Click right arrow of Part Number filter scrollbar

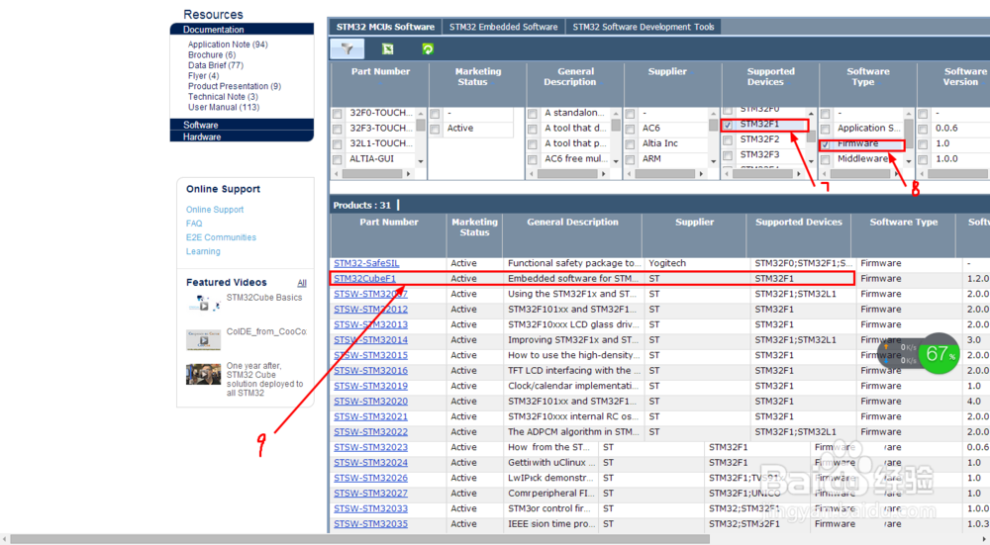pos(409,173)
